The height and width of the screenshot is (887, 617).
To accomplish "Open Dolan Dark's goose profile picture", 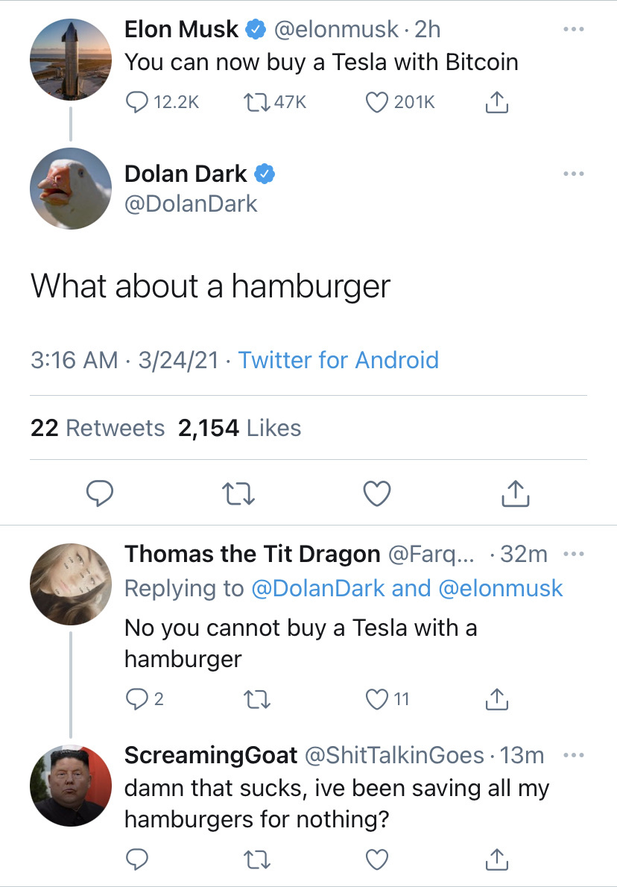I will [71, 189].
